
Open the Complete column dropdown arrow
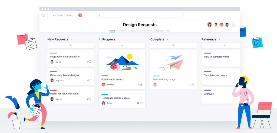(167, 39)
